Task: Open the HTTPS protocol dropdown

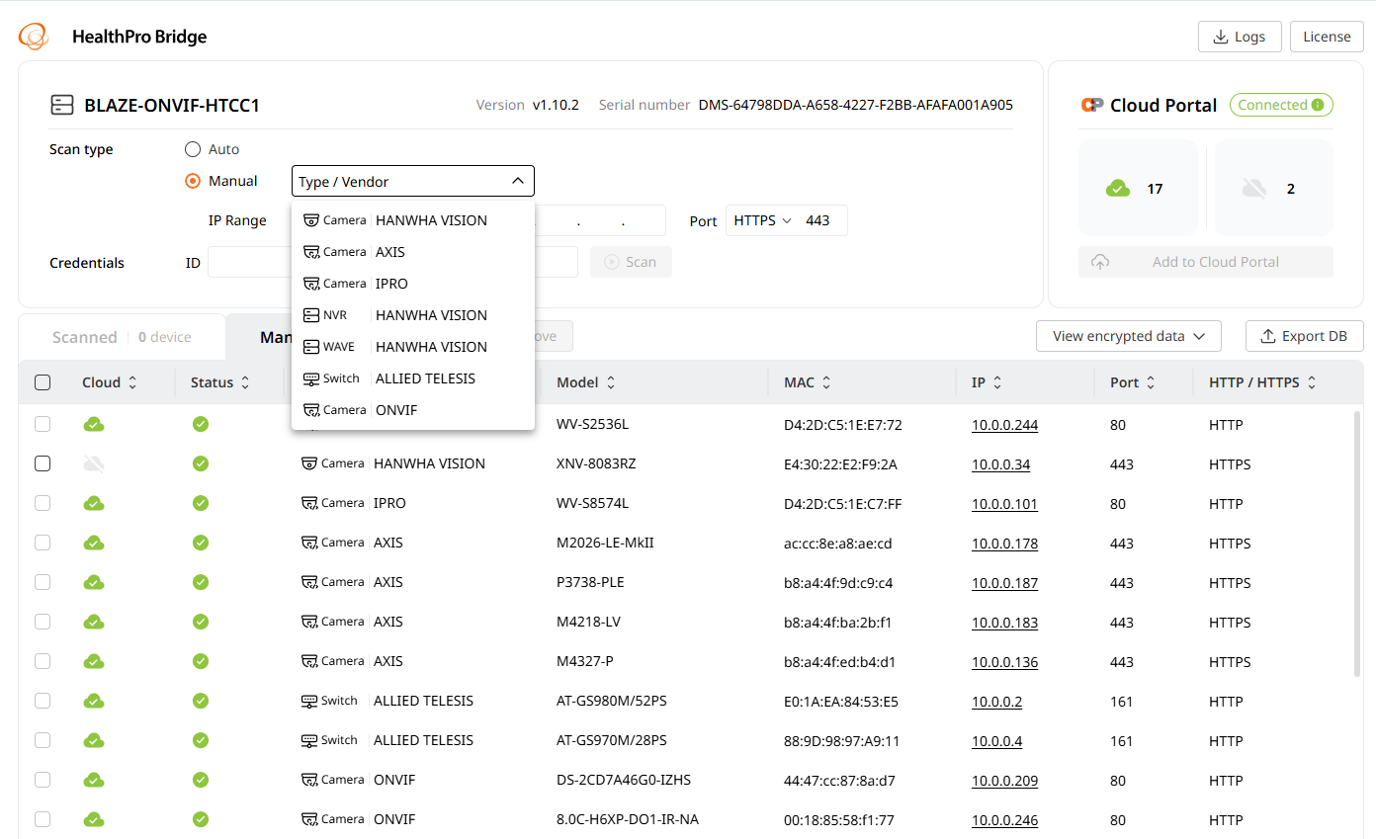Action: point(763,220)
